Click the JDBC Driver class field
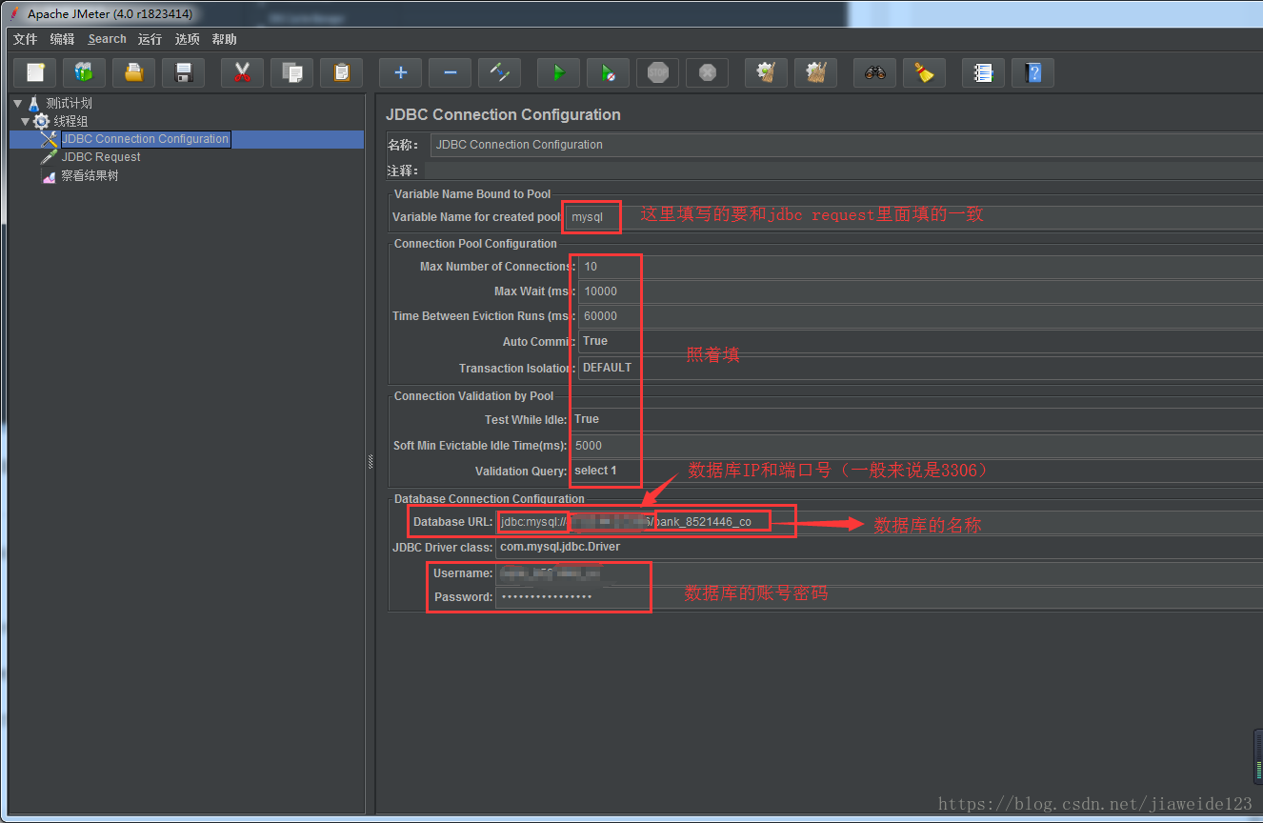 click(879, 548)
